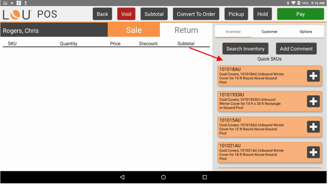Click the Discount column header
This screenshot has width=328, height=184.
tap(148, 44)
